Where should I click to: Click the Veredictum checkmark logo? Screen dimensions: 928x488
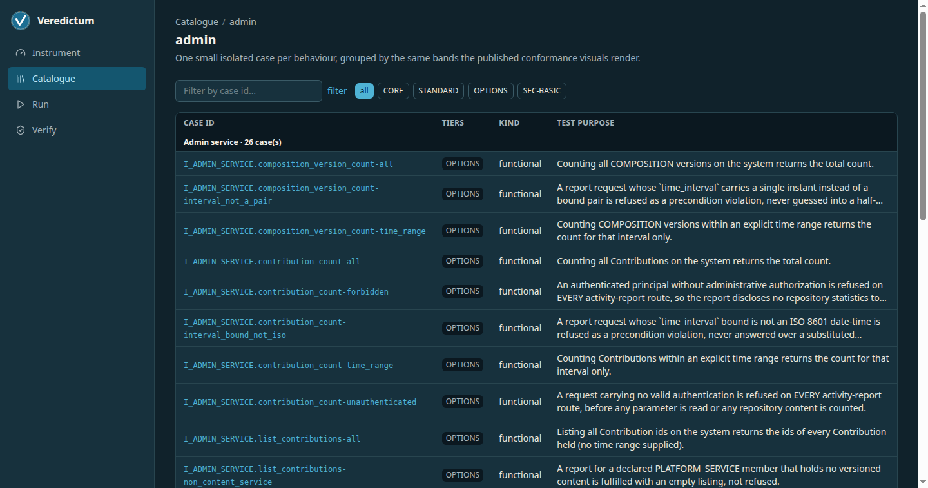click(21, 21)
